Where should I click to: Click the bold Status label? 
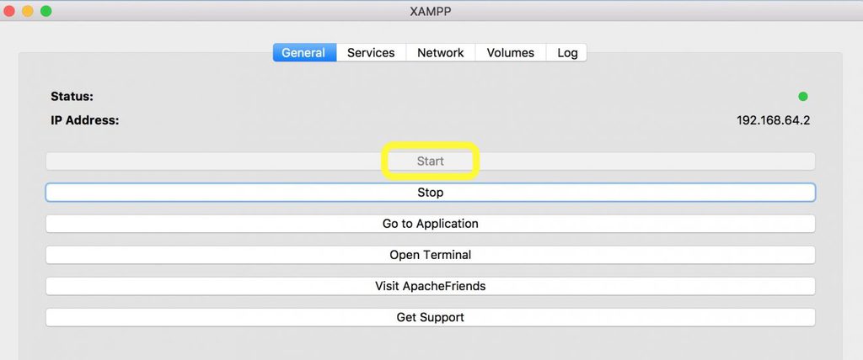pyautogui.click(x=72, y=97)
